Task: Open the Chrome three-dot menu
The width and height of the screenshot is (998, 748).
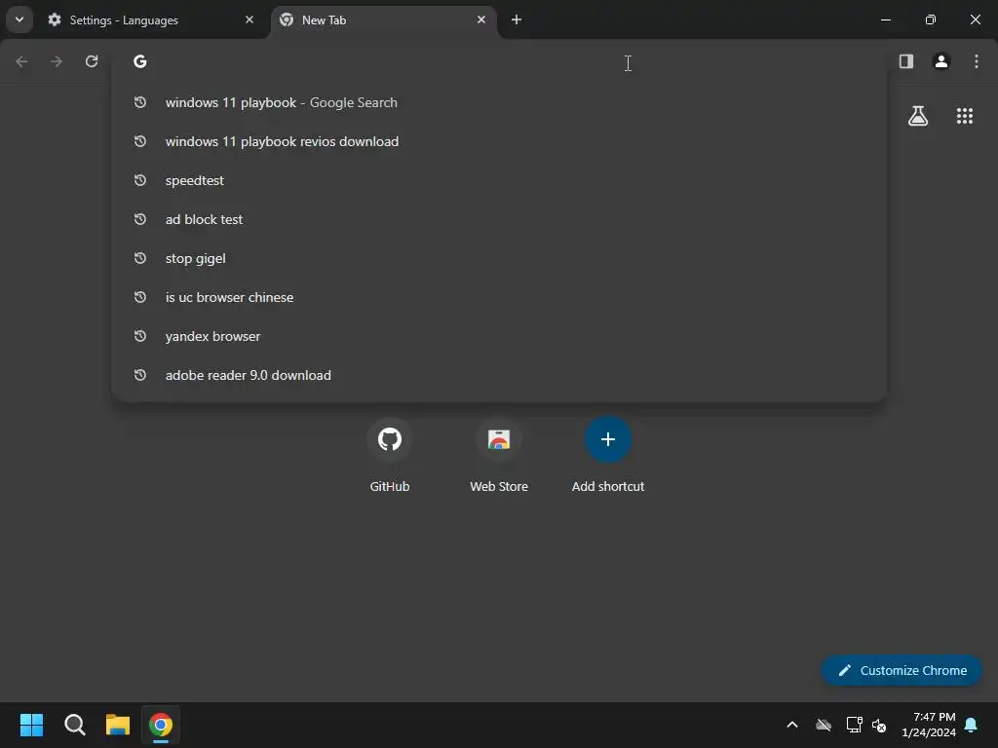Action: click(x=976, y=61)
